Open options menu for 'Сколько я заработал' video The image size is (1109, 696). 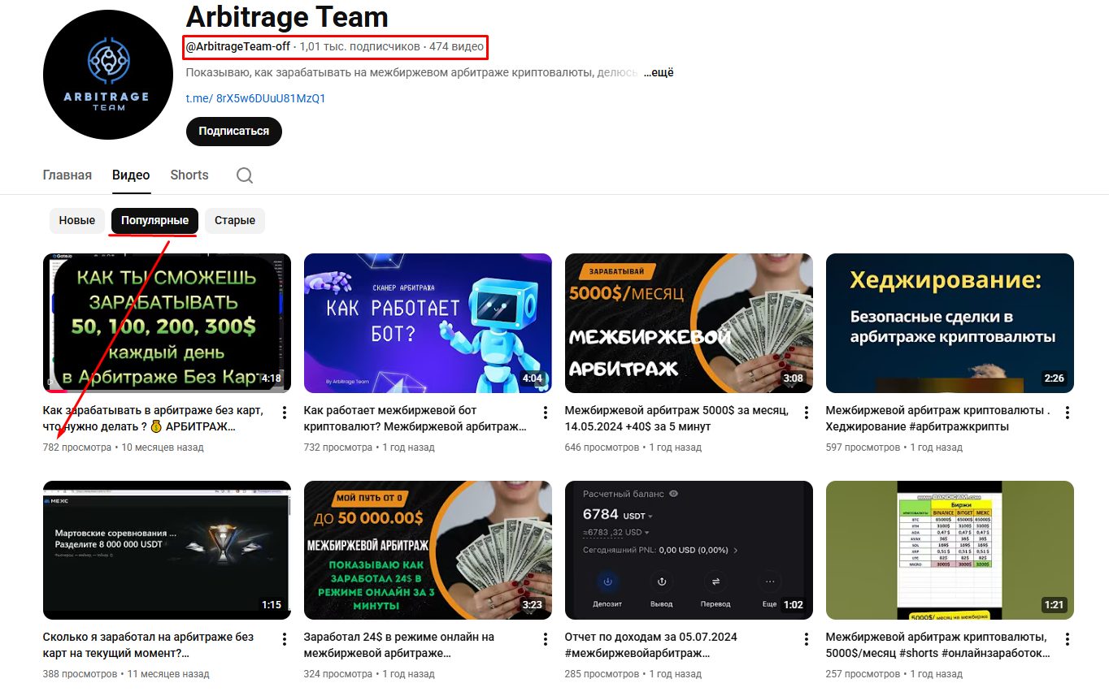click(285, 639)
